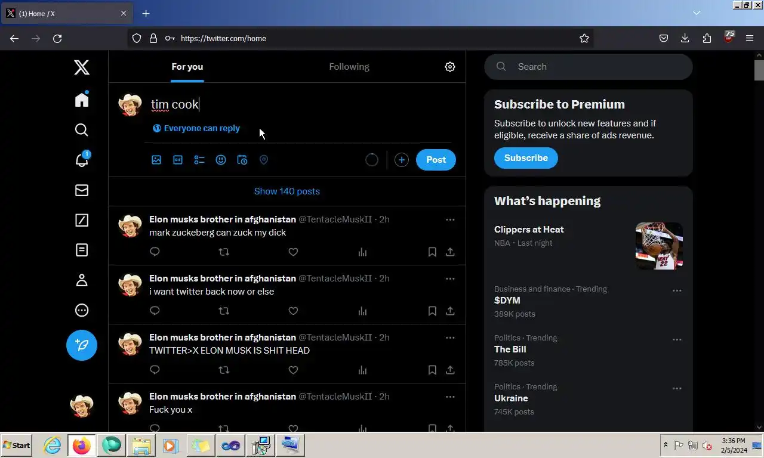The height and width of the screenshot is (458, 764).
Task: Open more options for The Bill trend
Action: pyautogui.click(x=677, y=339)
